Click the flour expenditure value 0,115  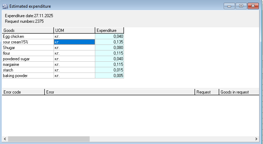pyautogui.click(x=109, y=53)
